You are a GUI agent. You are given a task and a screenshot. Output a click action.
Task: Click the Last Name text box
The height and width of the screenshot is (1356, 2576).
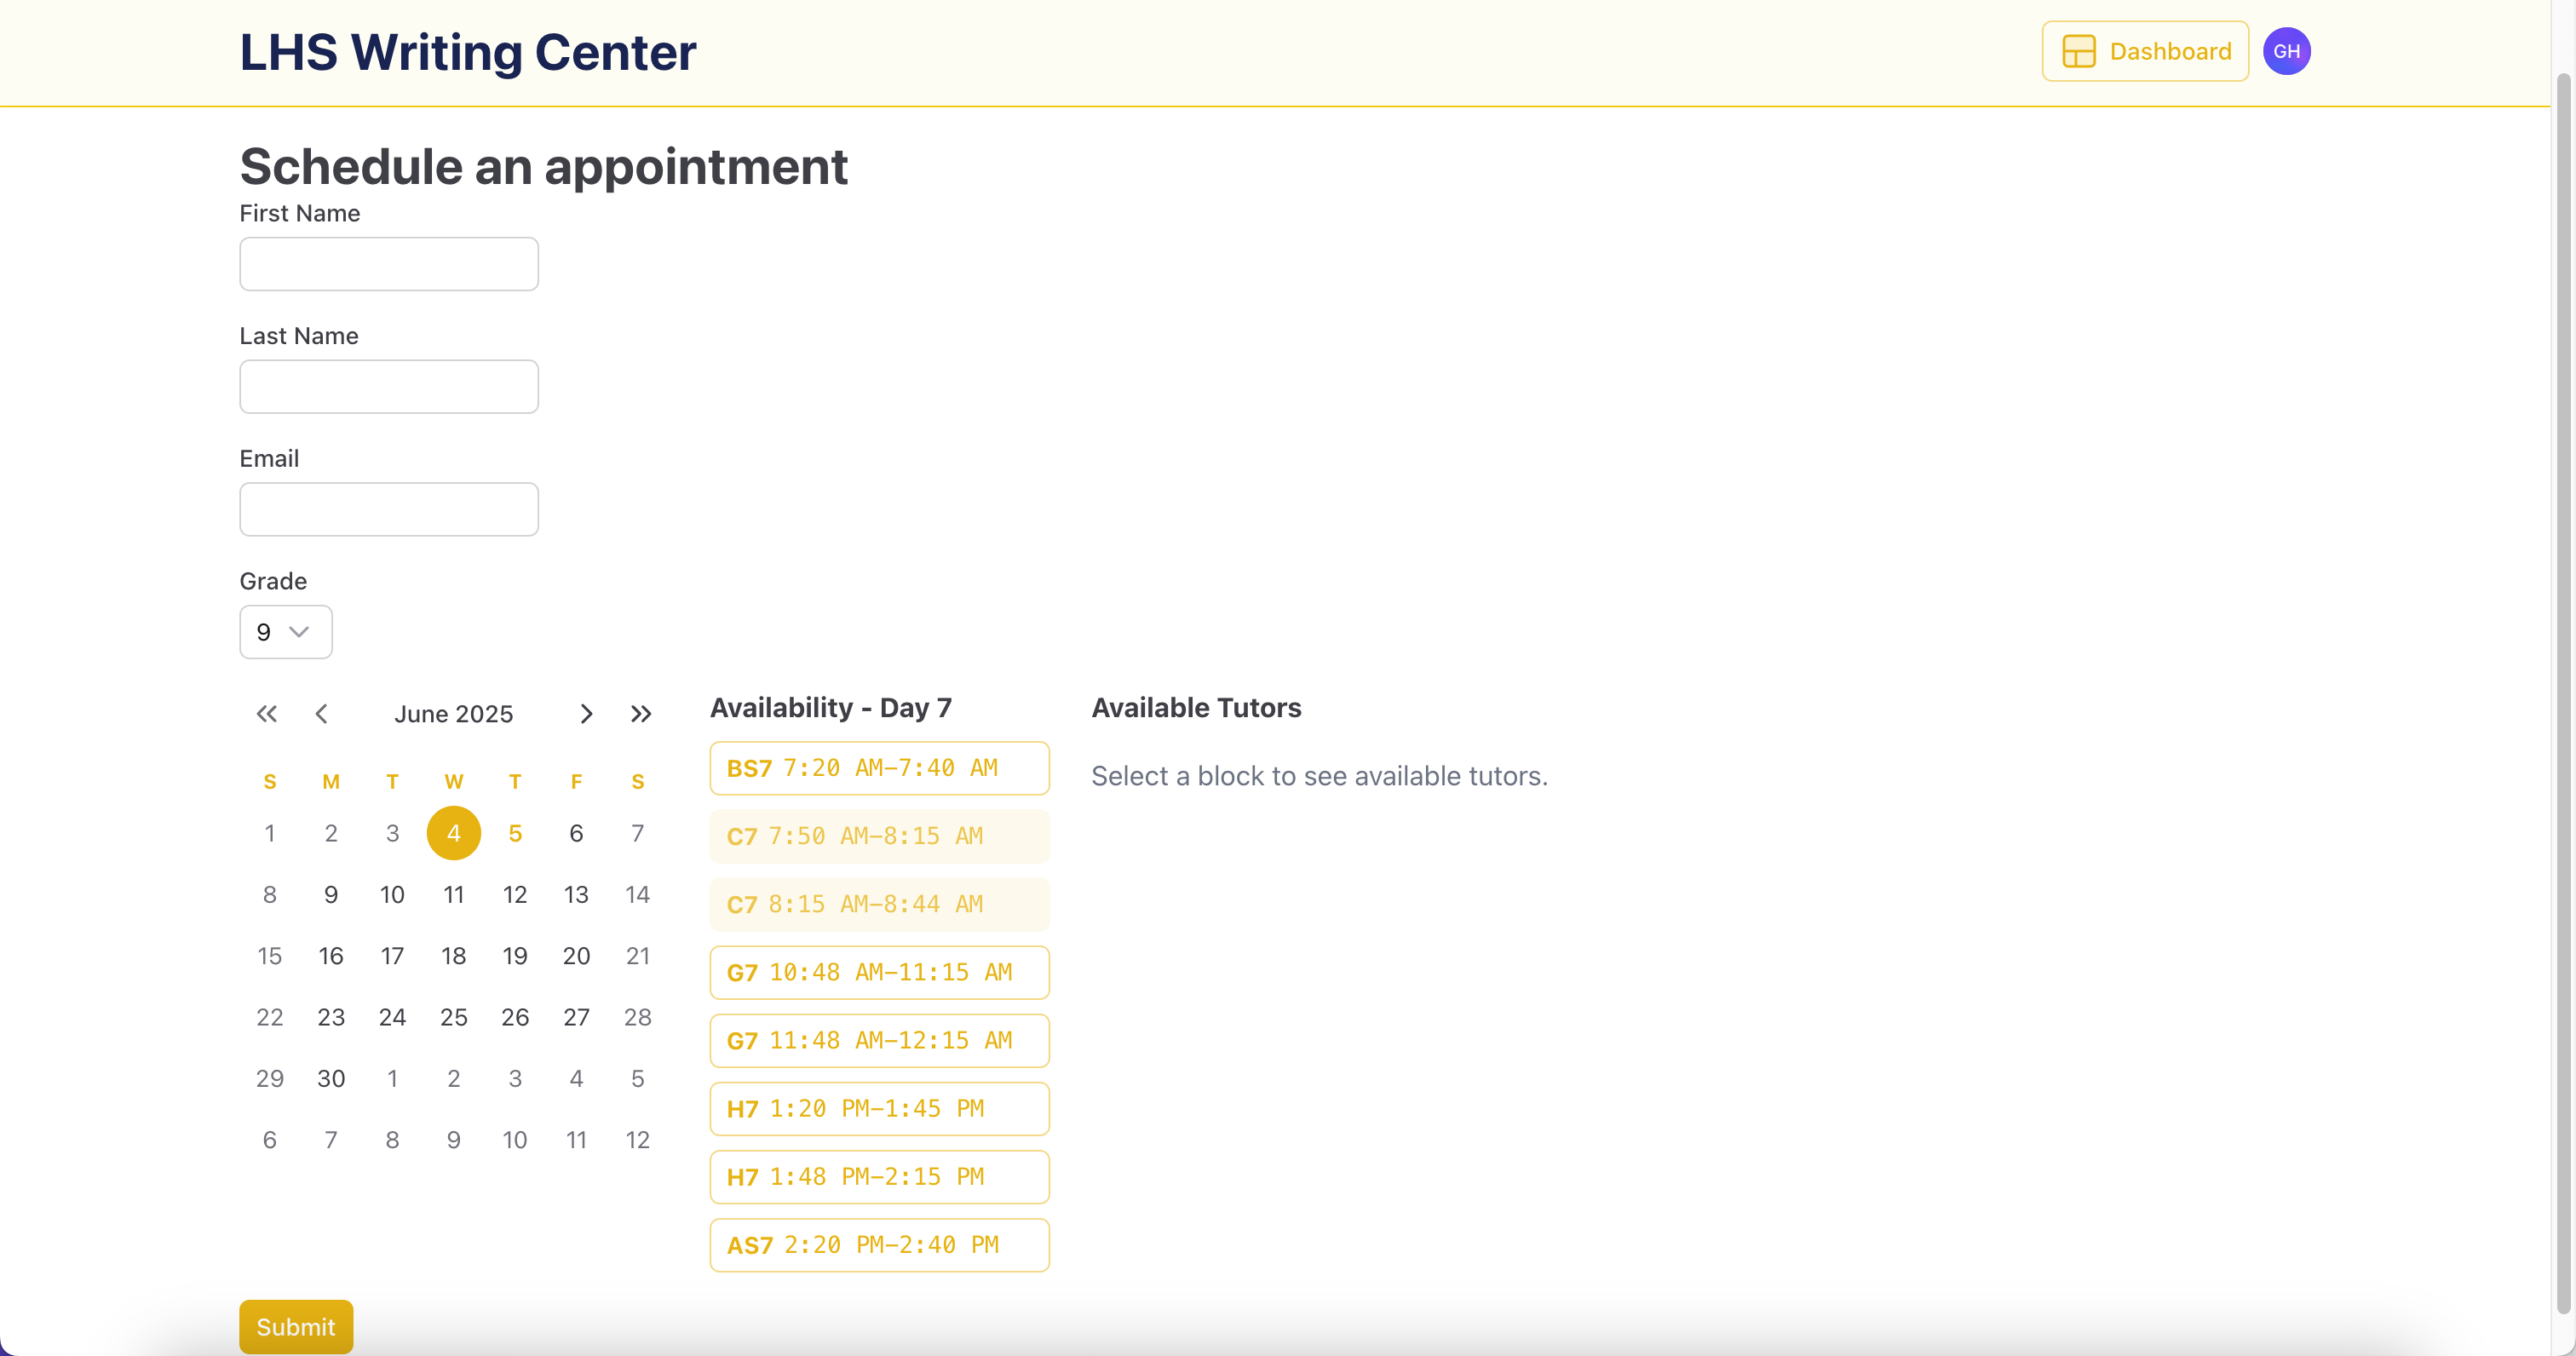point(389,387)
